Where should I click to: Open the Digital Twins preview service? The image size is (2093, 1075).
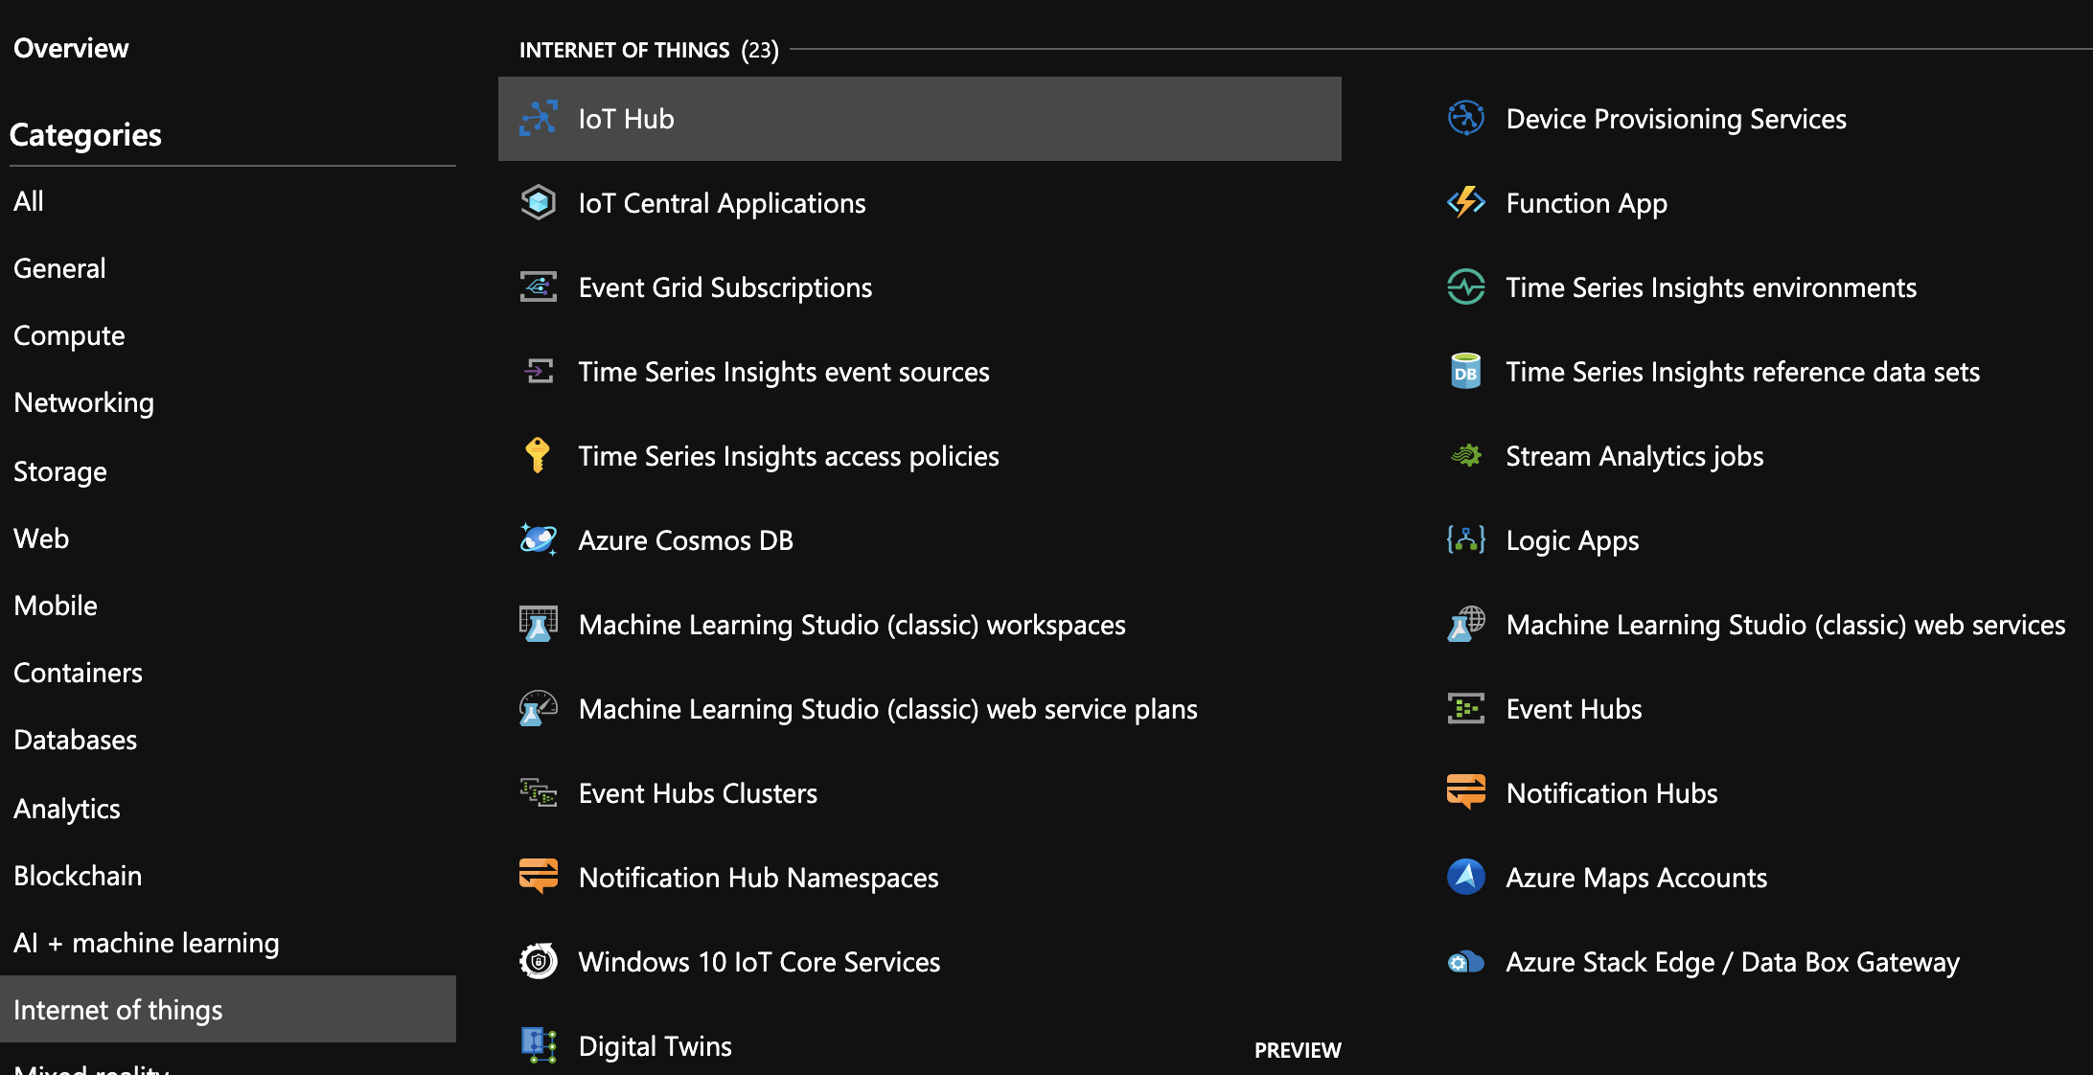point(655,1045)
